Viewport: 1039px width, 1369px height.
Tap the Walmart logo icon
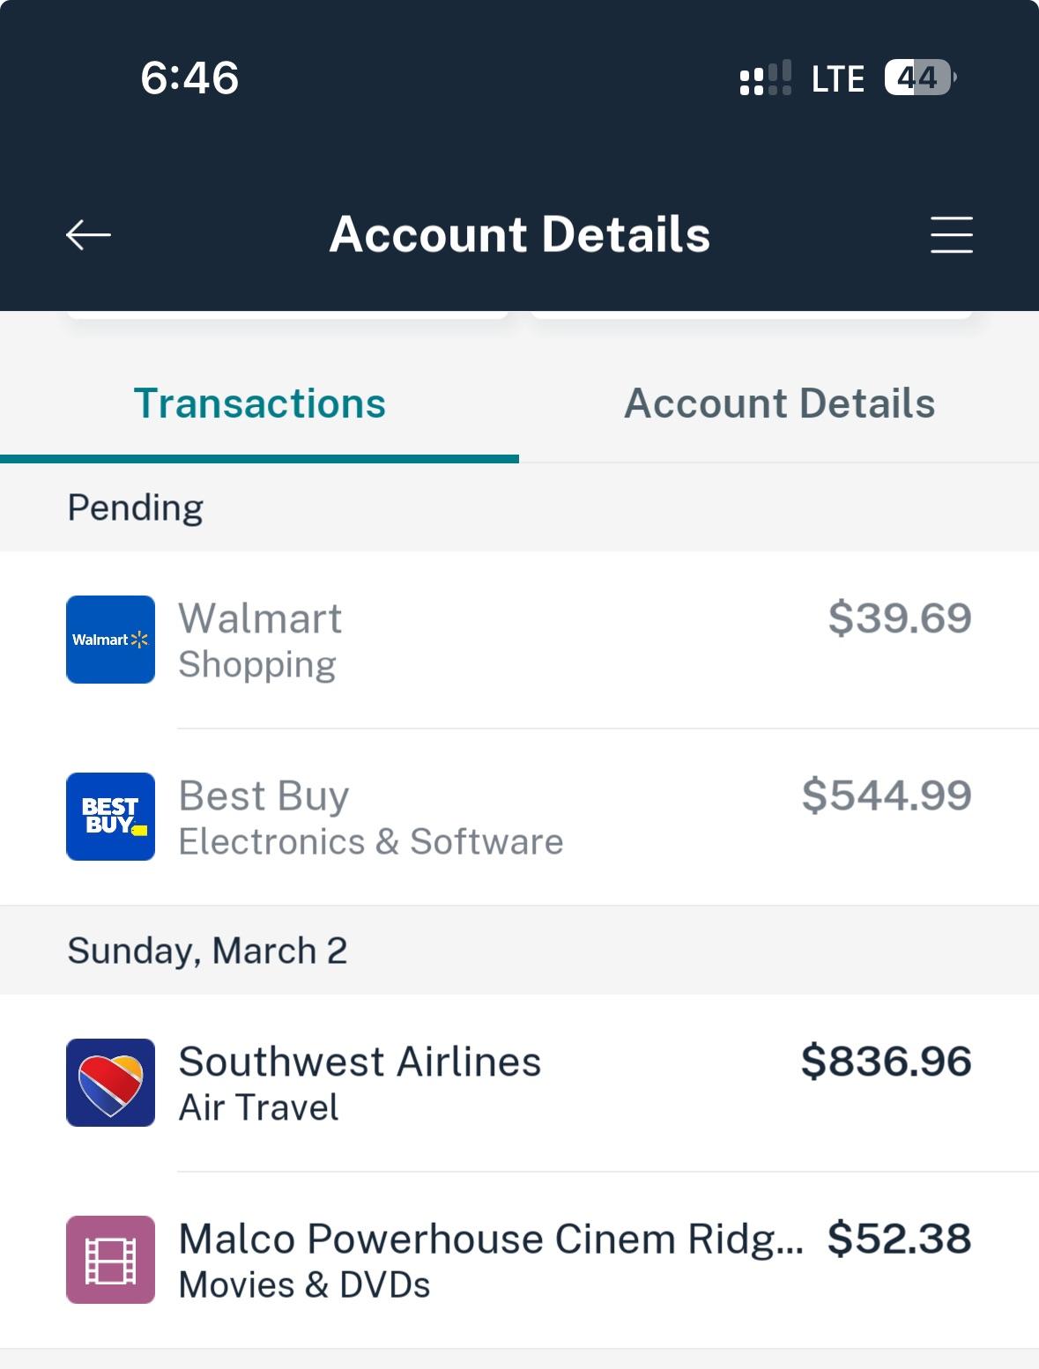[x=110, y=640]
